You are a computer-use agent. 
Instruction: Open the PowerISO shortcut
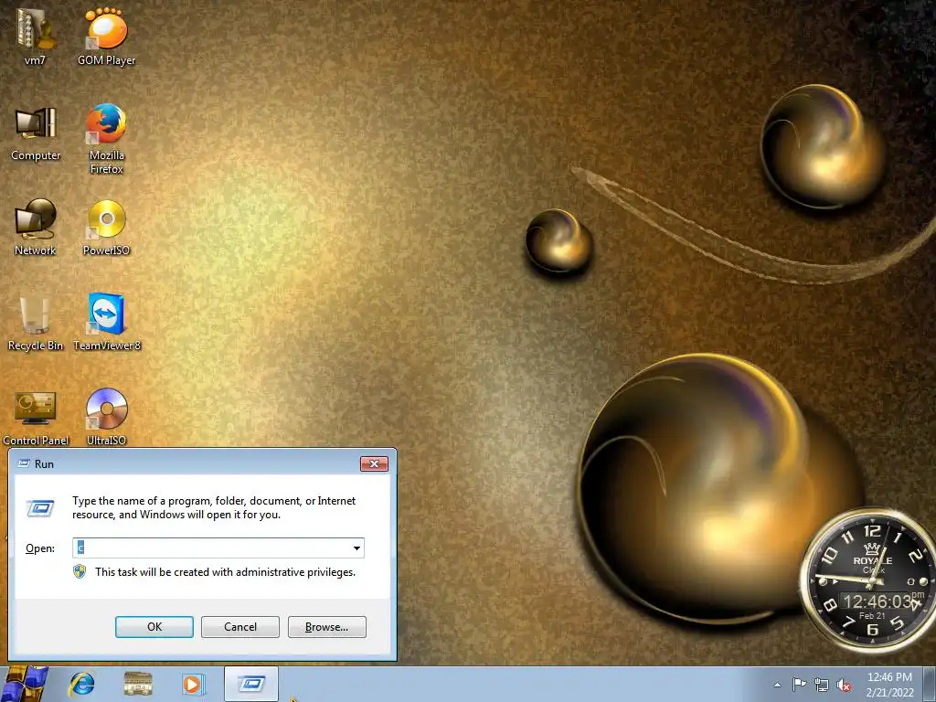106,228
